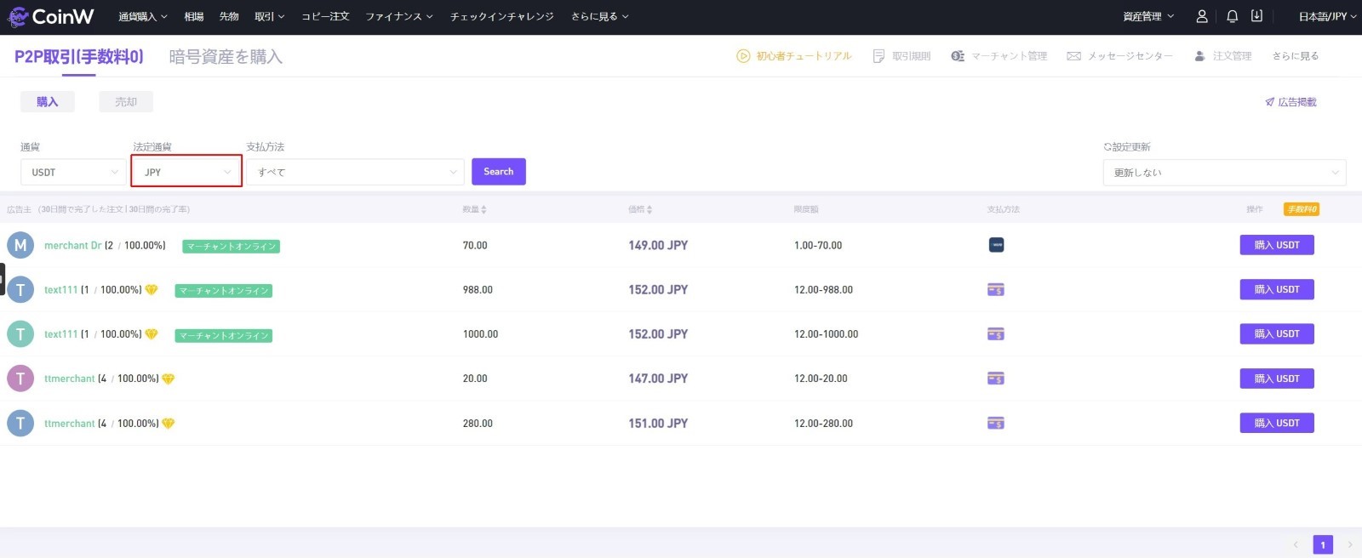Expand the 資産管理 menu

click(1148, 16)
